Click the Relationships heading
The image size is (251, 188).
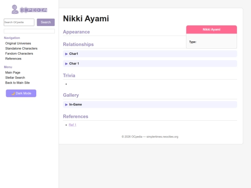(78, 44)
